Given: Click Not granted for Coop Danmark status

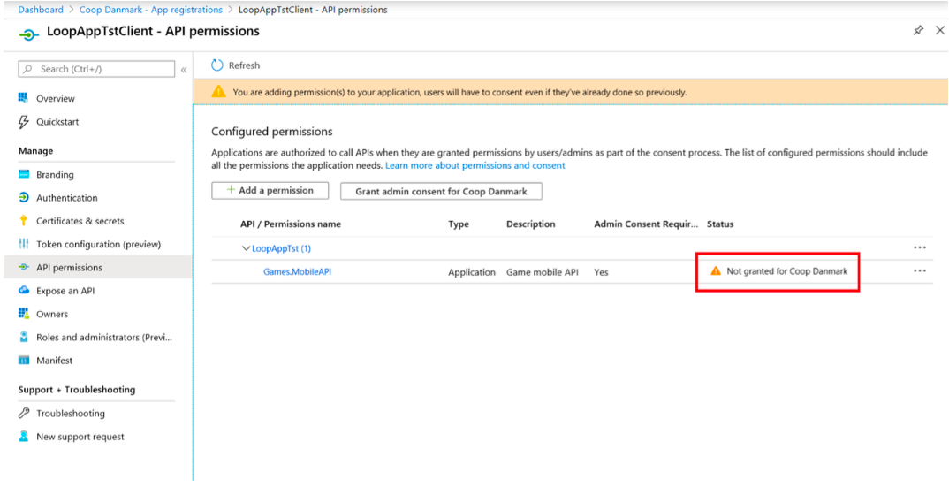Looking at the screenshot, I should coord(786,271).
